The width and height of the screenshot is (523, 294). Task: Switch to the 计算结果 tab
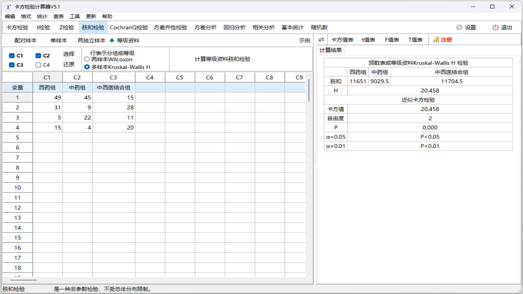tap(330, 51)
